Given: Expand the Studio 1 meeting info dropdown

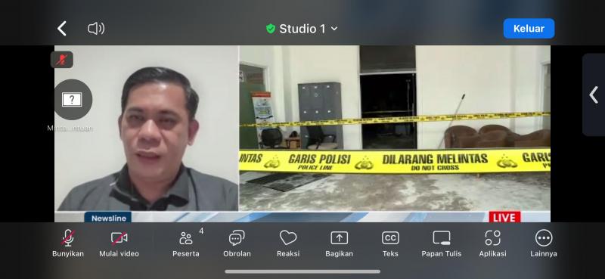Looking at the screenshot, I should coord(302,29).
